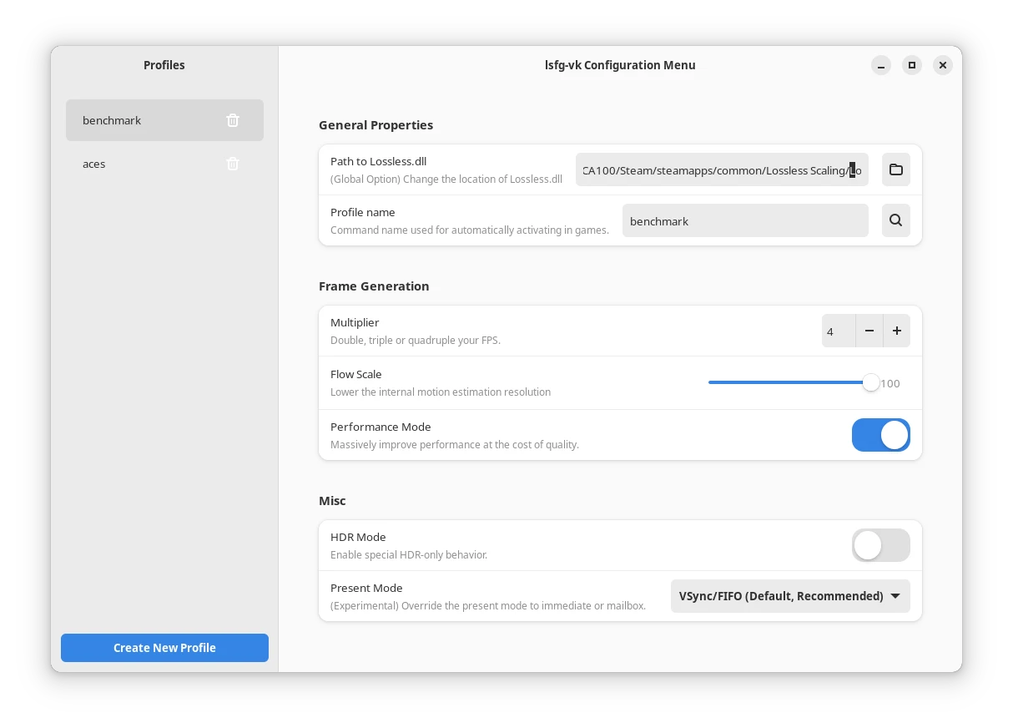Maximize the lsfg-vk configuration window
1013x728 pixels.
[912, 65]
